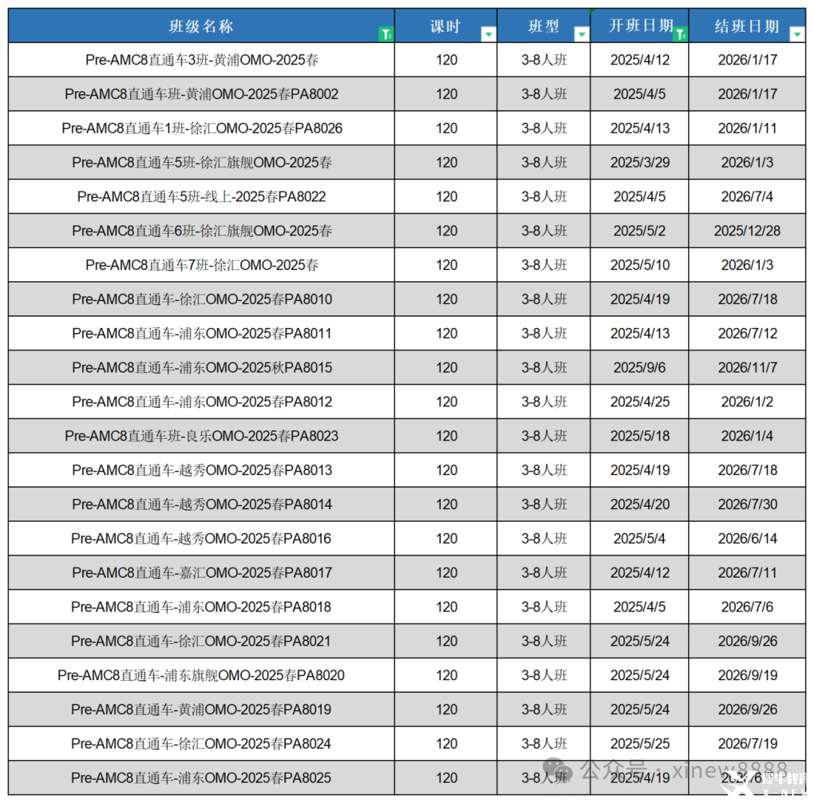
Task: Click cell Pre-AMC8直通车-浦东旗舰OMO-2025春PA8020
Action: pyautogui.click(x=201, y=676)
